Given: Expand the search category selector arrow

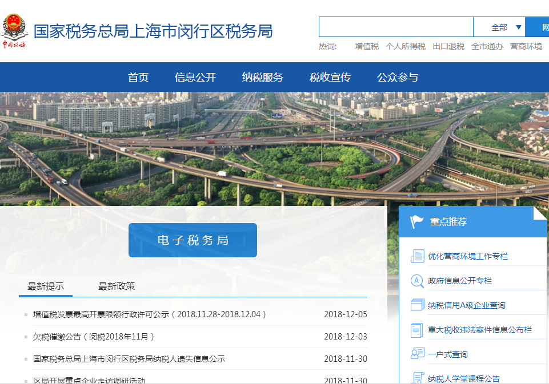Looking at the screenshot, I should pyautogui.click(x=519, y=27).
